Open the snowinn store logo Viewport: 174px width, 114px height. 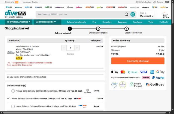[38, 7]
